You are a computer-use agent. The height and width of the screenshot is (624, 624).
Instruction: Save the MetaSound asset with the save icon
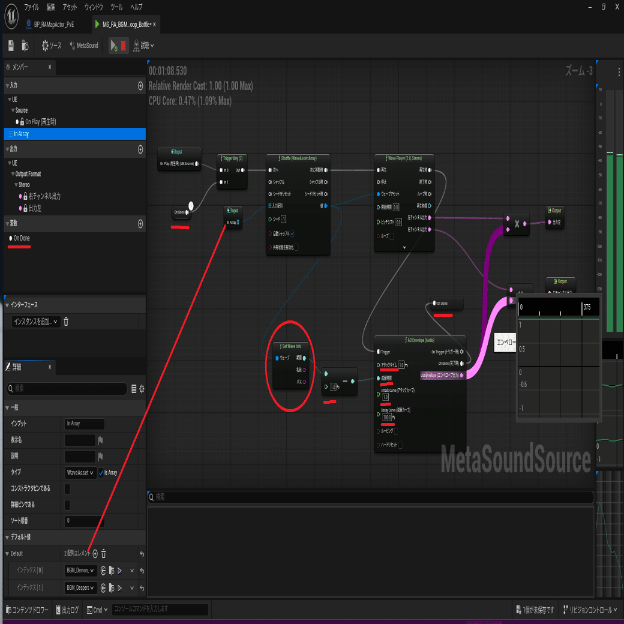click(x=10, y=45)
